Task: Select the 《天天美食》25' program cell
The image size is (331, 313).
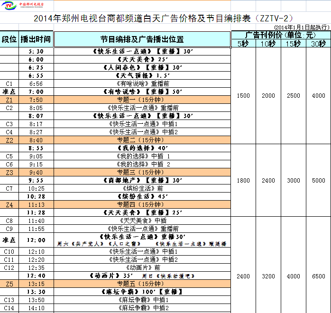Action: click(142, 60)
